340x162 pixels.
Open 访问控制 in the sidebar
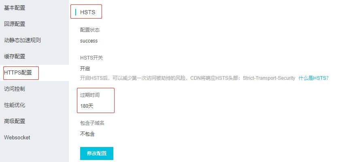pyautogui.click(x=15, y=89)
